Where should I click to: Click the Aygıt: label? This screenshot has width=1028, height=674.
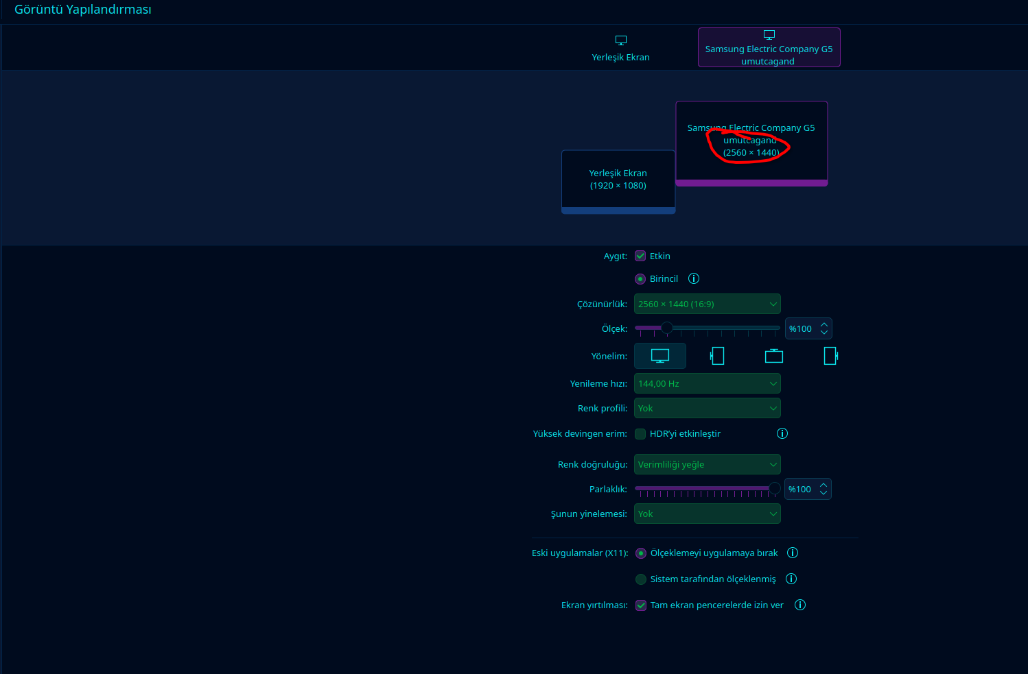616,256
